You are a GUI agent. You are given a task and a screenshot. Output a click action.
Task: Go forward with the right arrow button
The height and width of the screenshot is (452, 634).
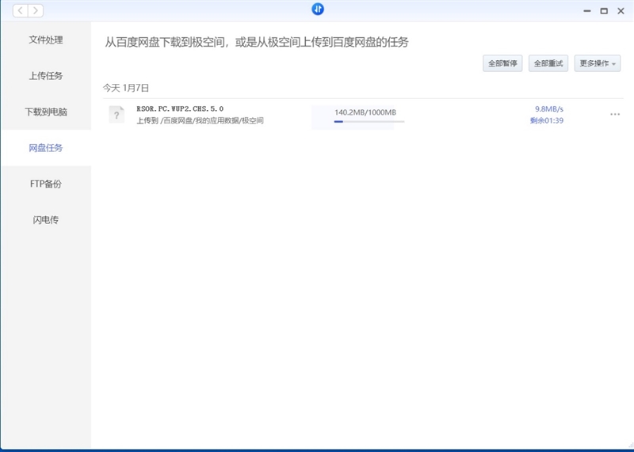click(36, 11)
